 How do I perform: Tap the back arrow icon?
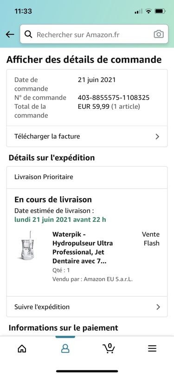[10, 34]
